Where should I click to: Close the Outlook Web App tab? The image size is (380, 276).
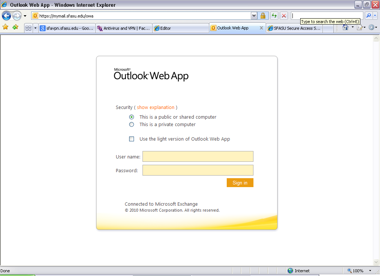(x=261, y=28)
